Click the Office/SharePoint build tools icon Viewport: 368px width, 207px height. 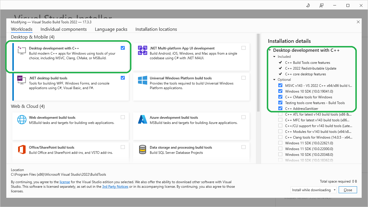click(22, 149)
